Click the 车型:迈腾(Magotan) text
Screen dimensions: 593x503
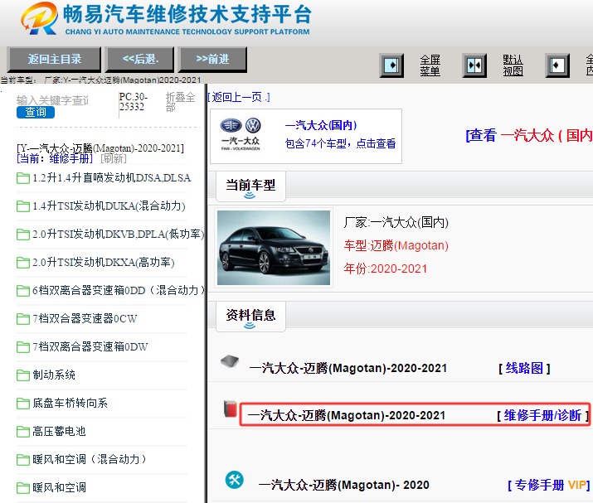coord(396,245)
